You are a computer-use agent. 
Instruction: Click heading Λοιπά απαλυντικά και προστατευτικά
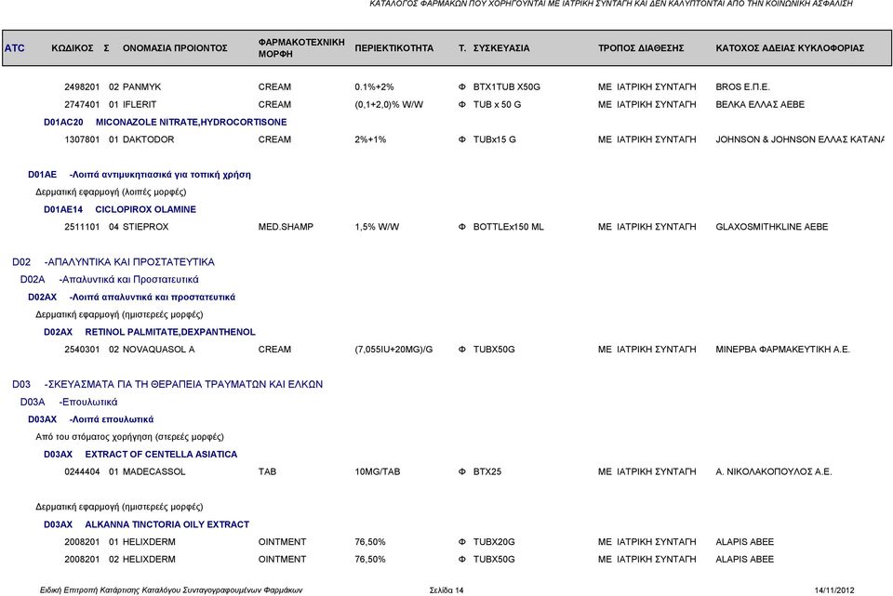pos(153,298)
